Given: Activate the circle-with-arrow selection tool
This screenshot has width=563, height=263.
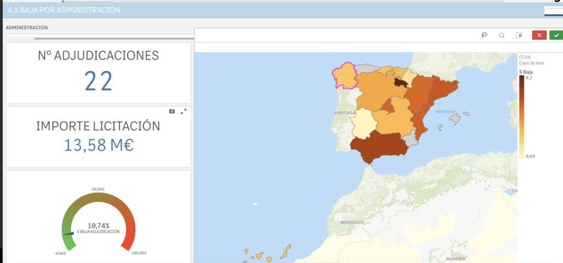Looking at the screenshot, I should (x=501, y=35).
